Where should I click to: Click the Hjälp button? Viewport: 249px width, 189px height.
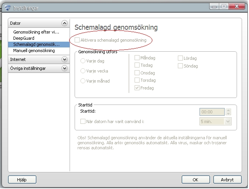pyautogui.click(x=22, y=179)
